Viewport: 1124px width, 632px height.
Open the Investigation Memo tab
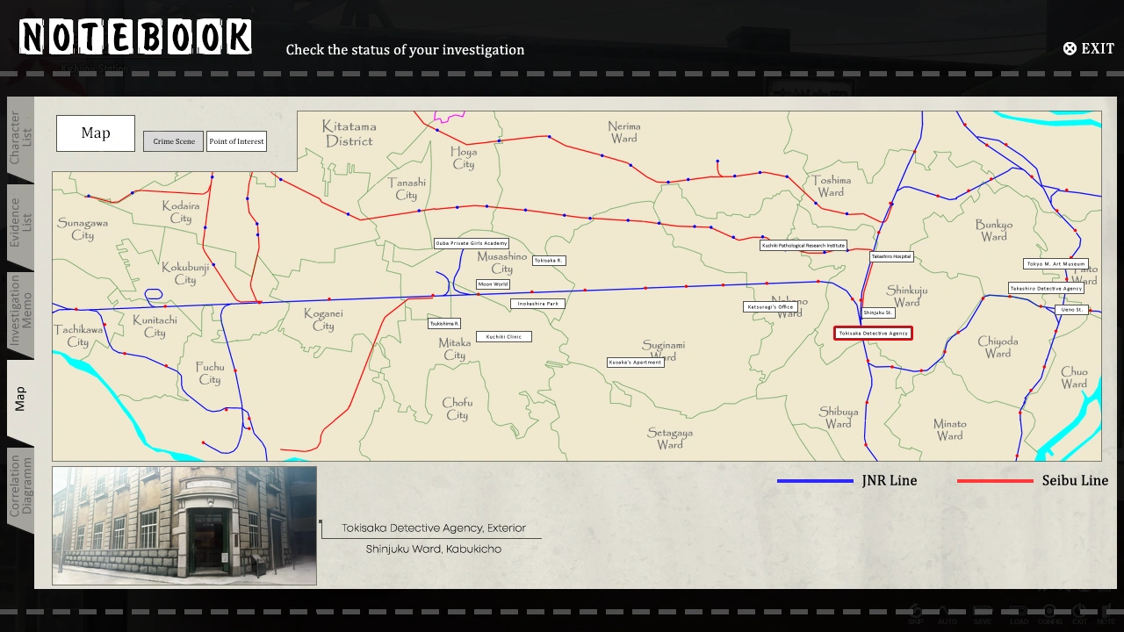(20, 314)
